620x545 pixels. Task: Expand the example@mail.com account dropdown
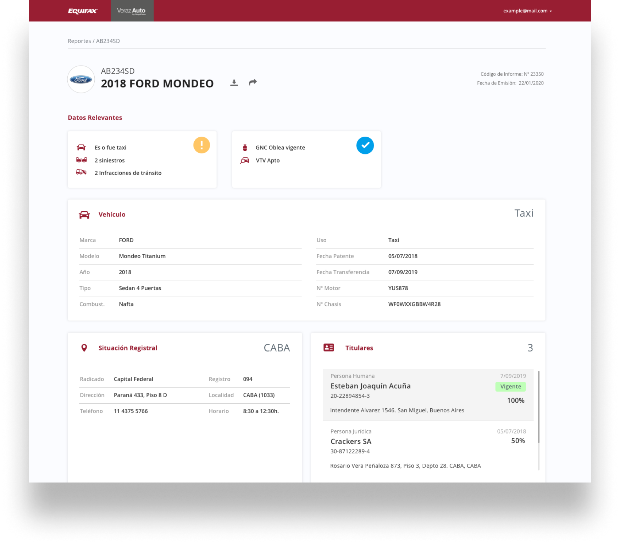coord(527,11)
